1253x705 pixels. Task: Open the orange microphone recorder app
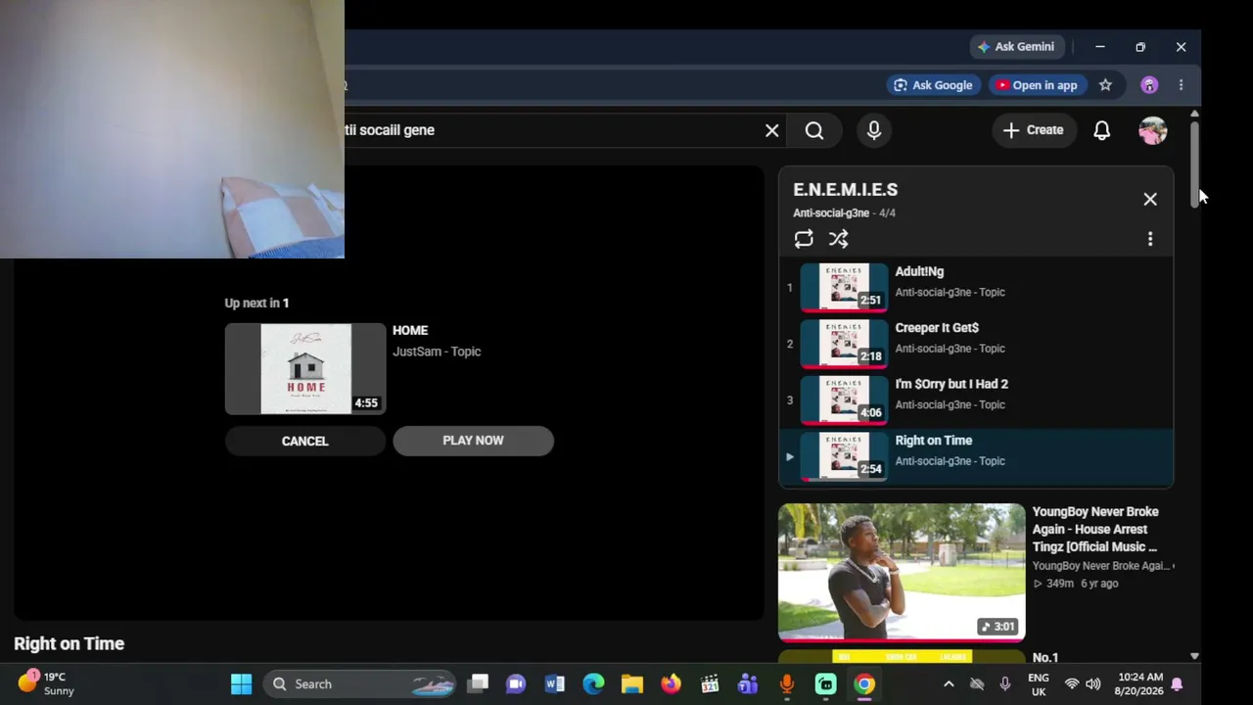click(787, 684)
